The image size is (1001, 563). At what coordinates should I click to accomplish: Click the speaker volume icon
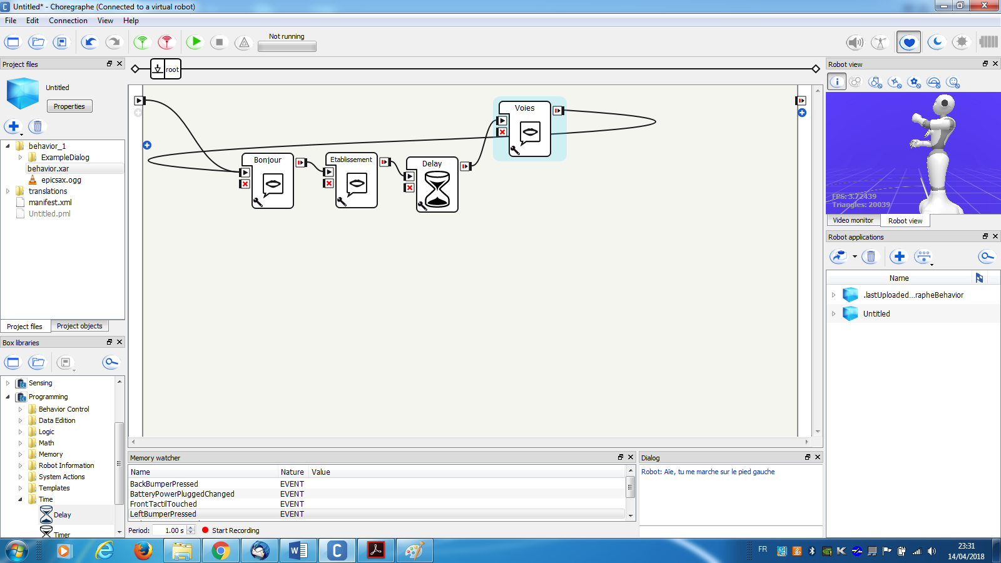tap(855, 43)
